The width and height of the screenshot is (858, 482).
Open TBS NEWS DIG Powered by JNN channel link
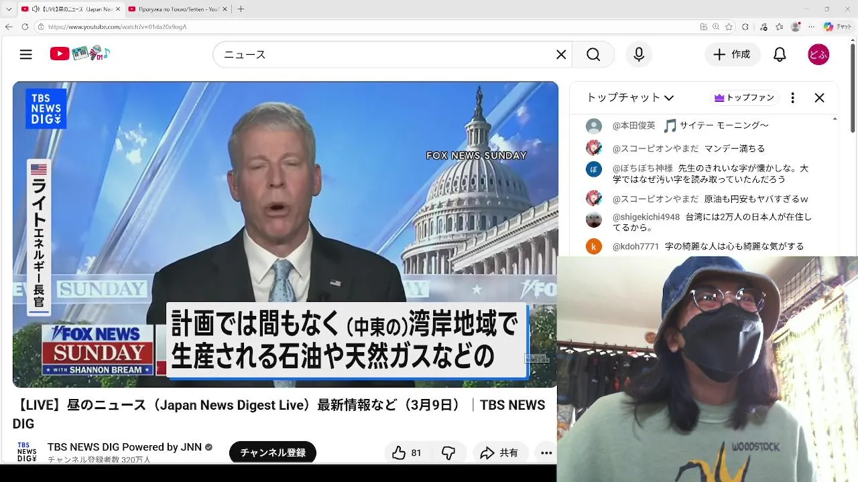(x=125, y=447)
